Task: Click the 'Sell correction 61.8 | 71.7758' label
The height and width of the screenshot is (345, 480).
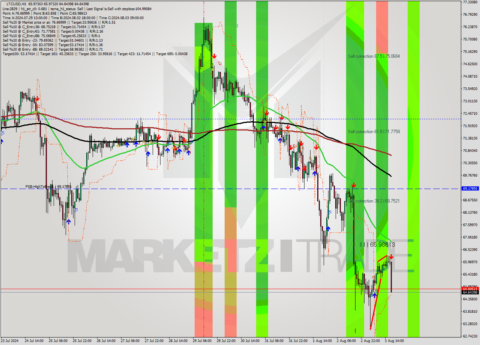Action: click(374, 132)
